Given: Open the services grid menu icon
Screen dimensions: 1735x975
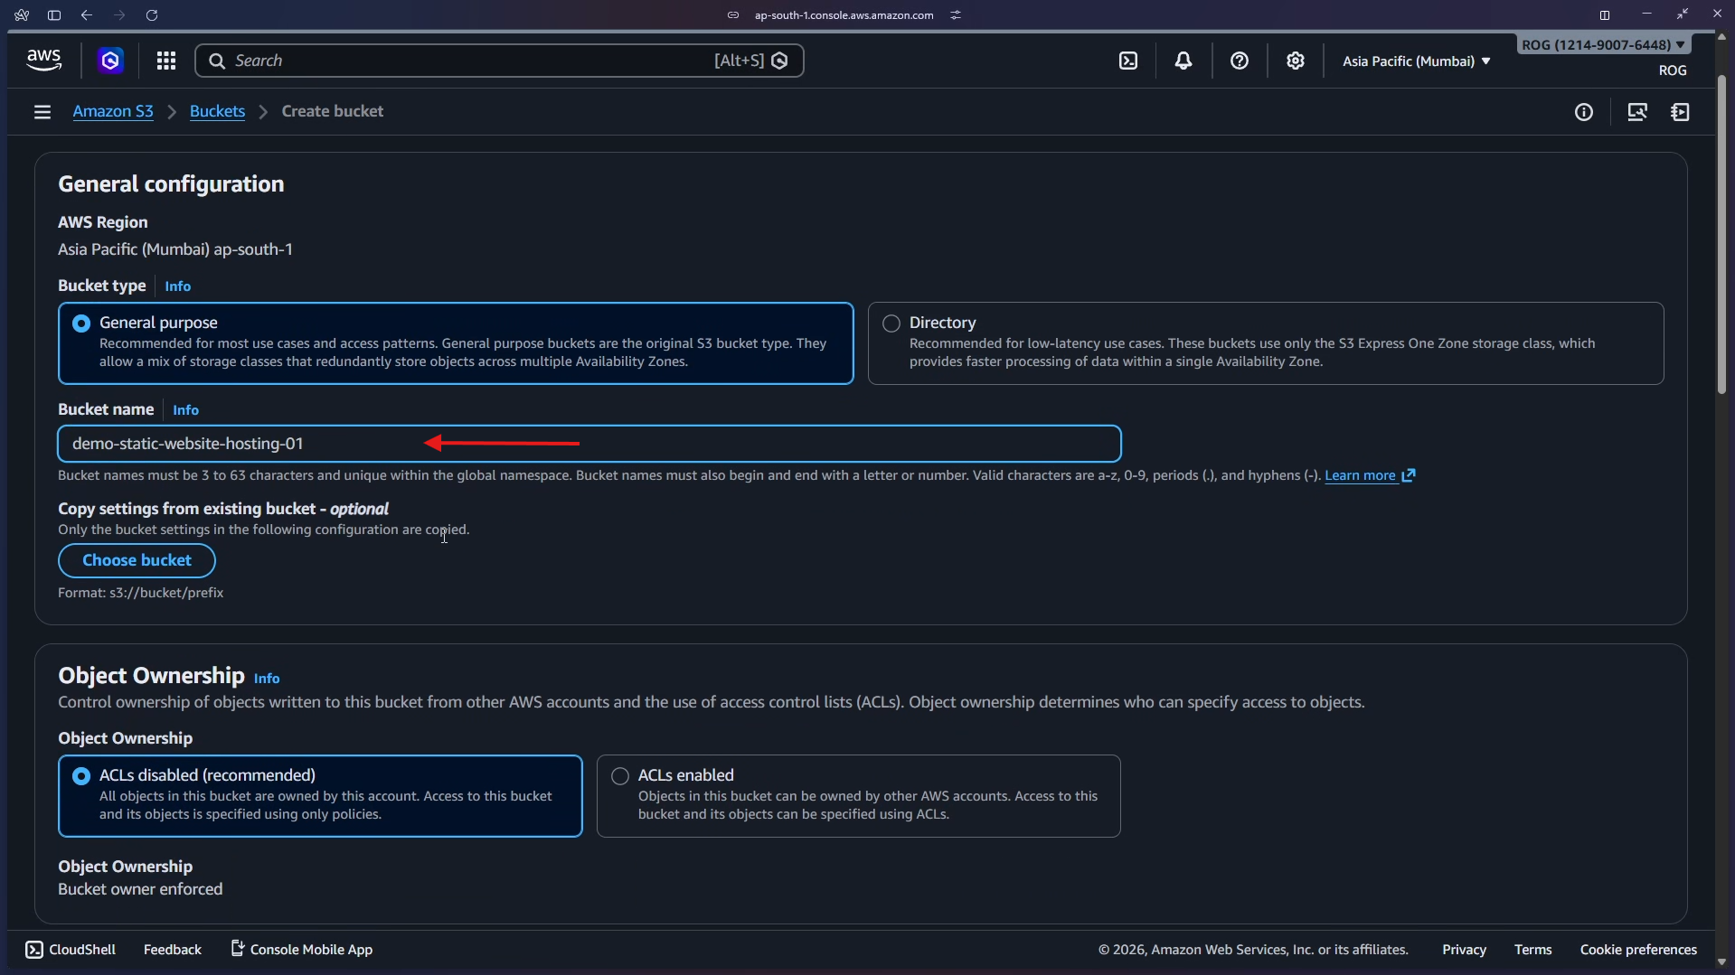Looking at the screenshot, I should [165, 61].
